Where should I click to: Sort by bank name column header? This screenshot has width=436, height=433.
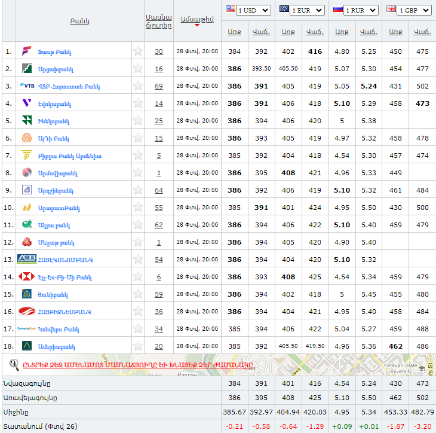80,21
